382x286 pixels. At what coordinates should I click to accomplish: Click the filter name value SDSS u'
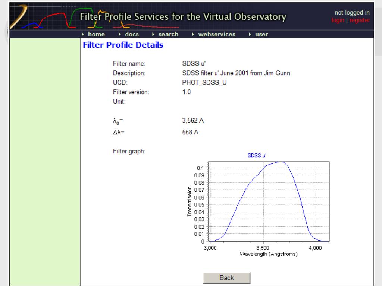194,64
